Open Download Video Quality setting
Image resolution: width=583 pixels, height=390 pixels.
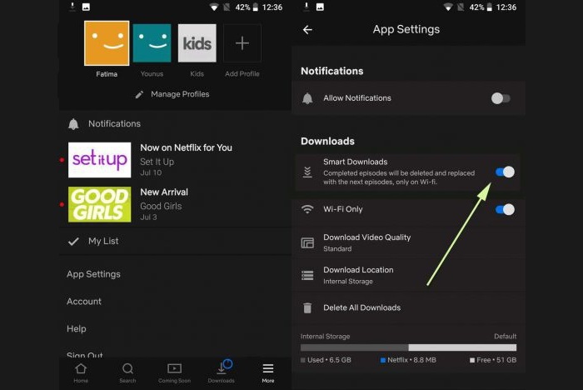coord(409,242)
